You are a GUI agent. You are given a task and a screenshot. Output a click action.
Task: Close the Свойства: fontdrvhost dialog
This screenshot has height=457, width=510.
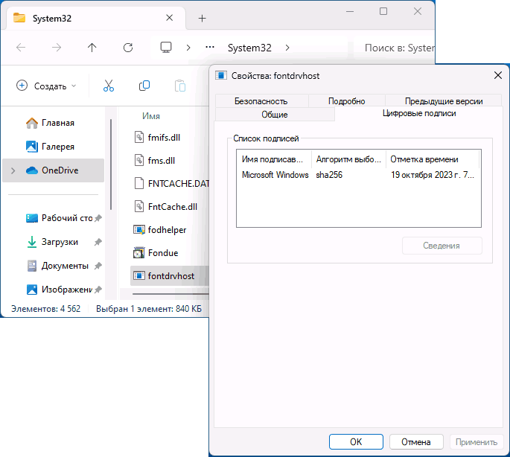click(497, 75)
